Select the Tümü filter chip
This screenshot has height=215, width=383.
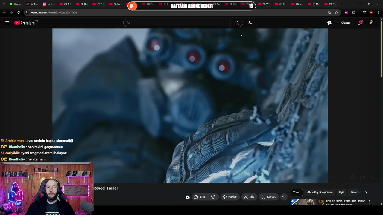(297, 193)
